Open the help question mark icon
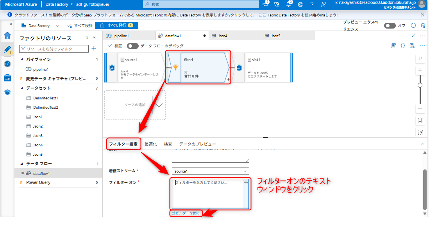 312,4
